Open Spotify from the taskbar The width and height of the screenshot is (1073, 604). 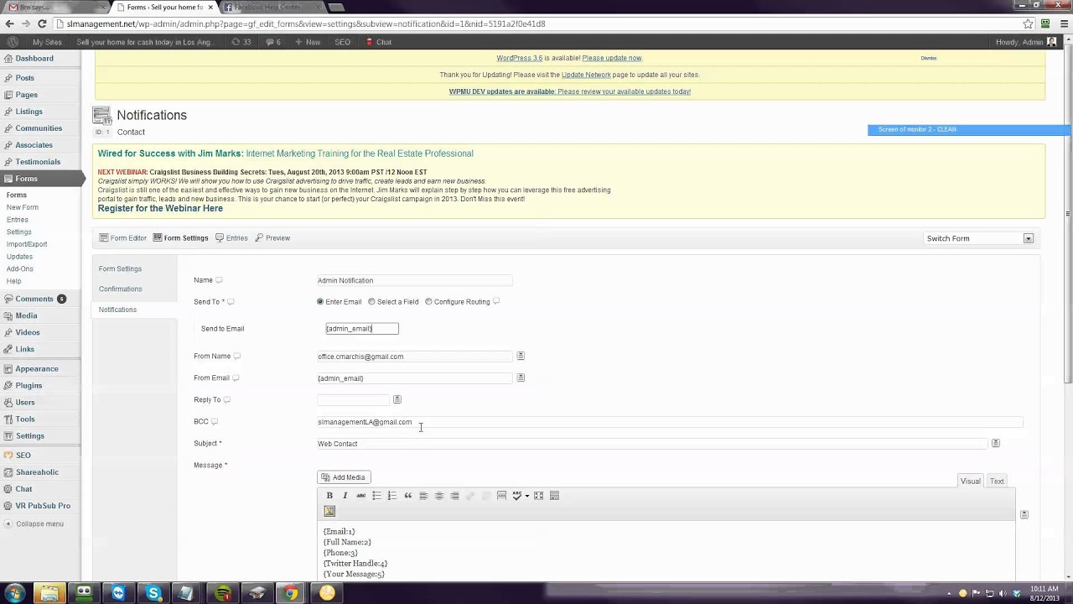click(x=222, y=593)
